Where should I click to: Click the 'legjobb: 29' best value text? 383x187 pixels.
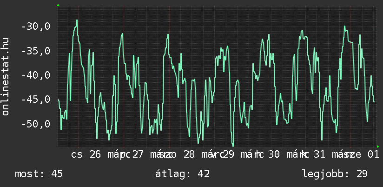(335, 174)
